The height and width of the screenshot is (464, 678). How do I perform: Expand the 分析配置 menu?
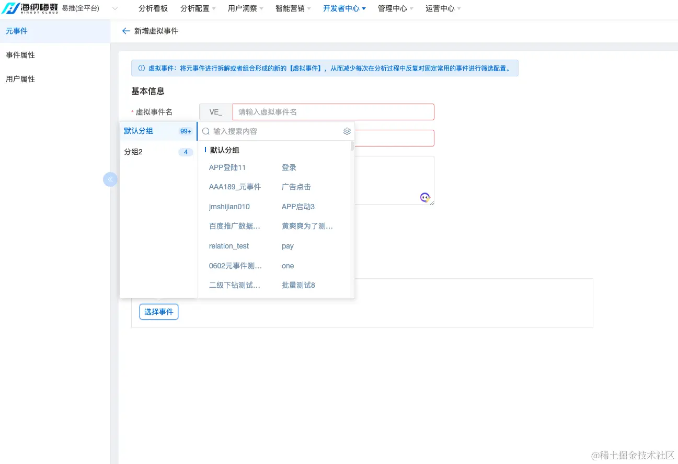click(x=198, y=8)
